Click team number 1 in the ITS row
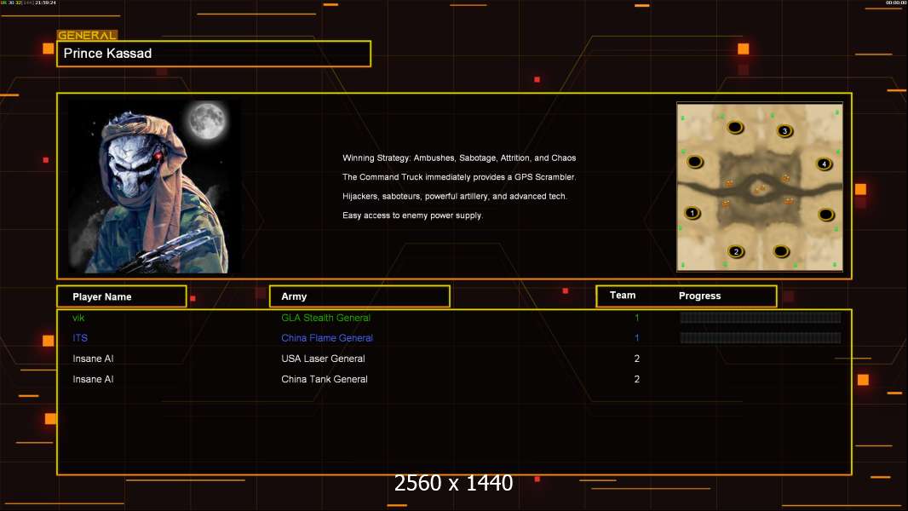 pos(636,338)
